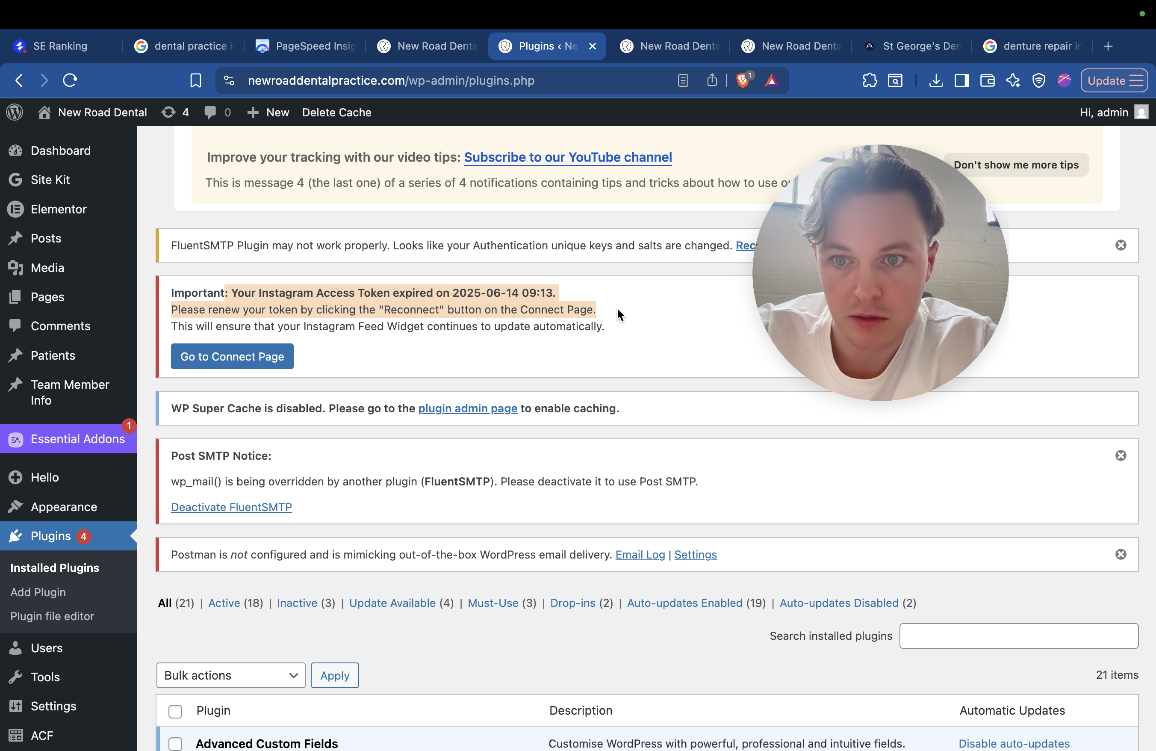Open the browser extensions puzzle icon
Image resolution: width=1156 pixels, height=751 pixels.
click(870, 80)
